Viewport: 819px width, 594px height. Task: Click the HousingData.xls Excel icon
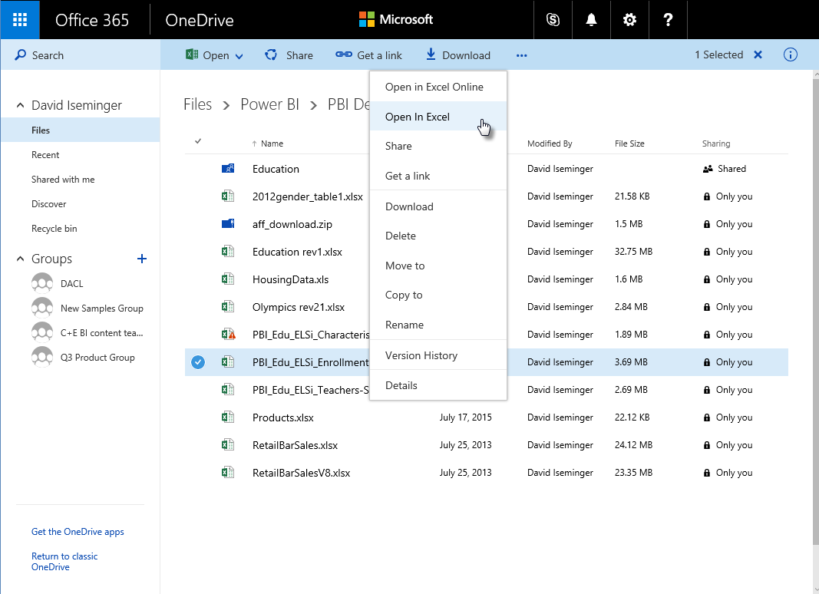[228, 279]
